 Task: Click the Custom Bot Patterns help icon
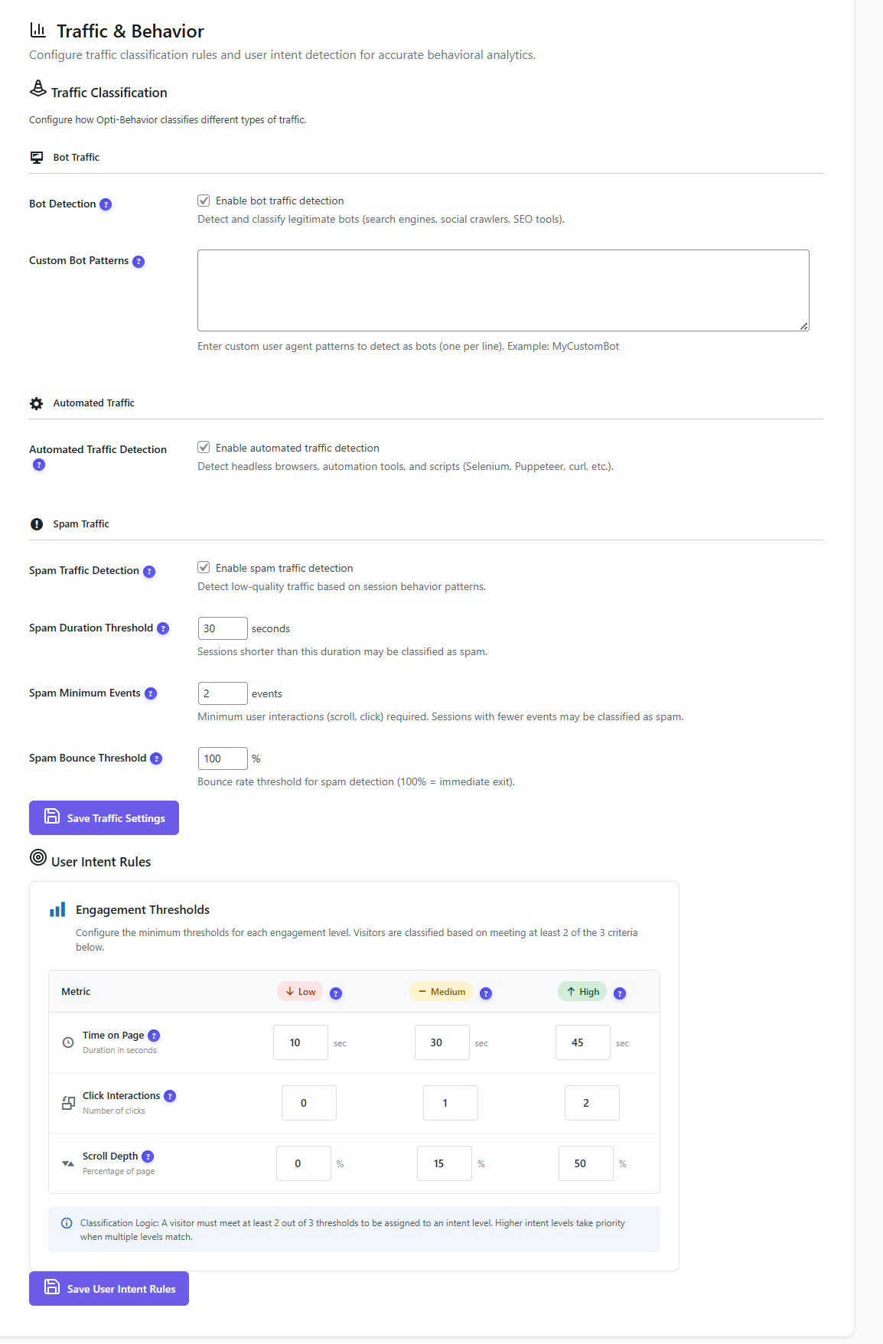(138, 261)
